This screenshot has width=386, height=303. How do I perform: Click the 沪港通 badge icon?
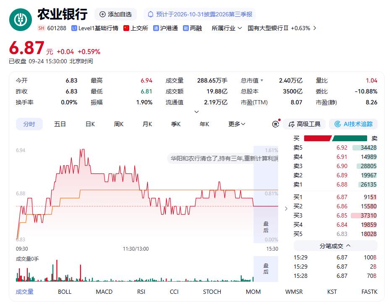click(x=156, y=28)
